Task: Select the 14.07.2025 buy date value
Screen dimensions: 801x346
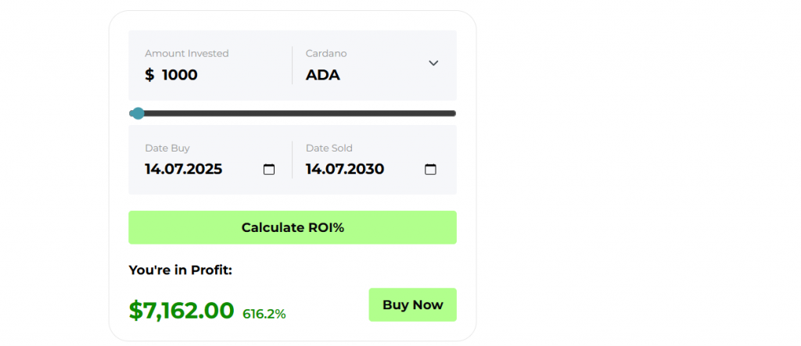Action: pyautogui.click(x=183, y=169)
